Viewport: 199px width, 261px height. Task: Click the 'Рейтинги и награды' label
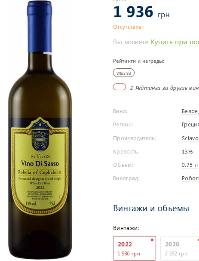(x=138, y=61)
